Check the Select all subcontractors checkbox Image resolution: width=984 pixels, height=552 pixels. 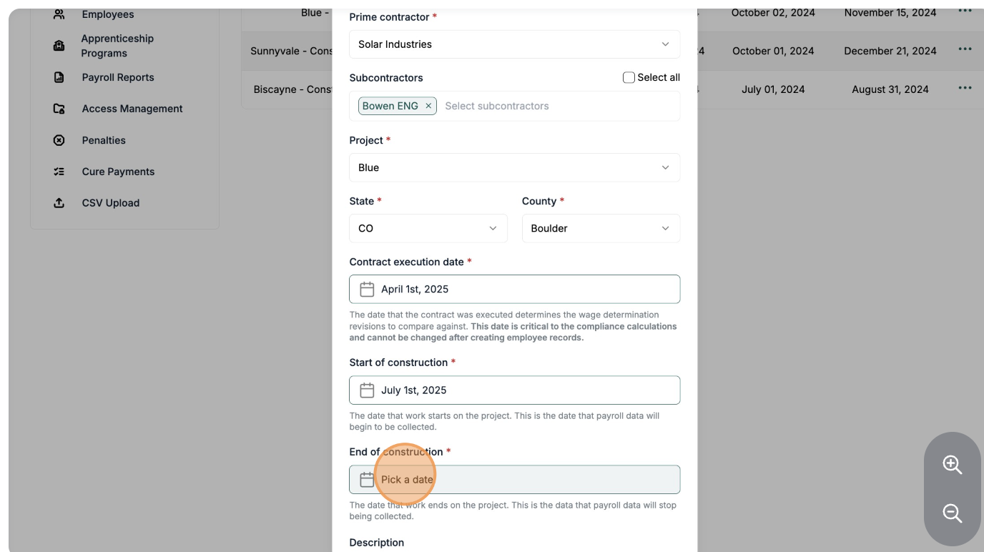pos(629,77)
